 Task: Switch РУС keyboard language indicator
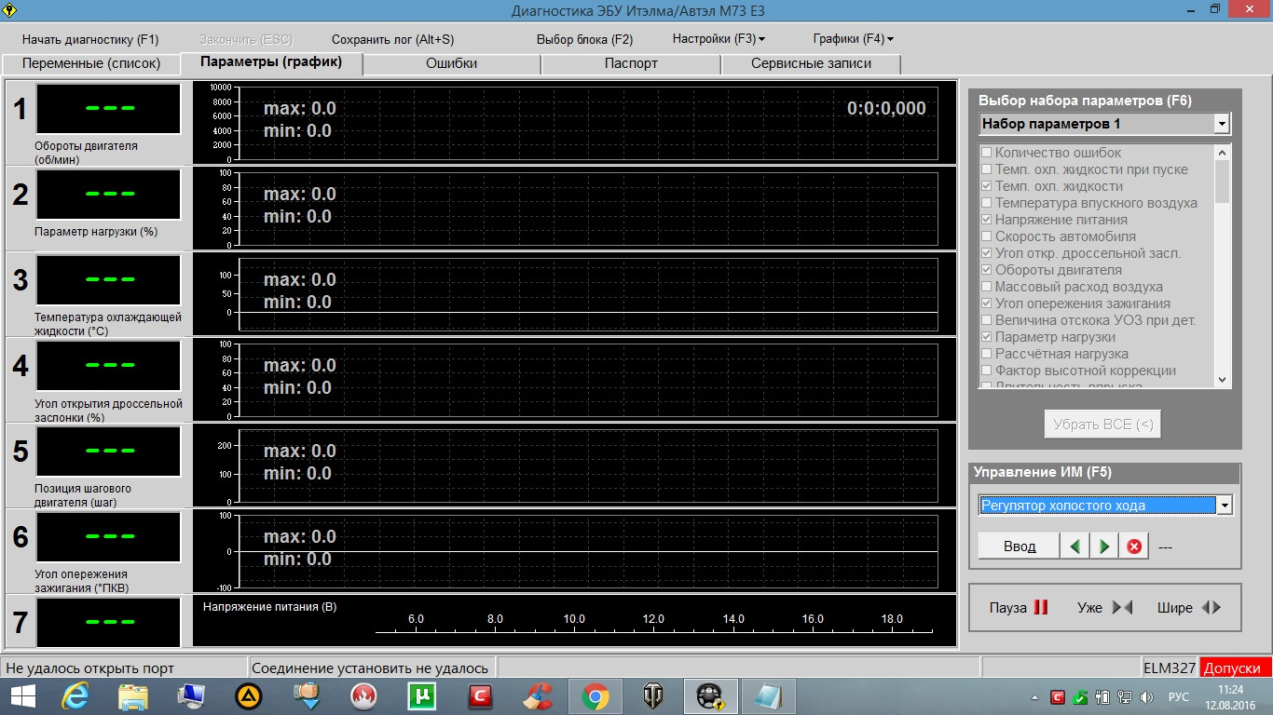1178,696
